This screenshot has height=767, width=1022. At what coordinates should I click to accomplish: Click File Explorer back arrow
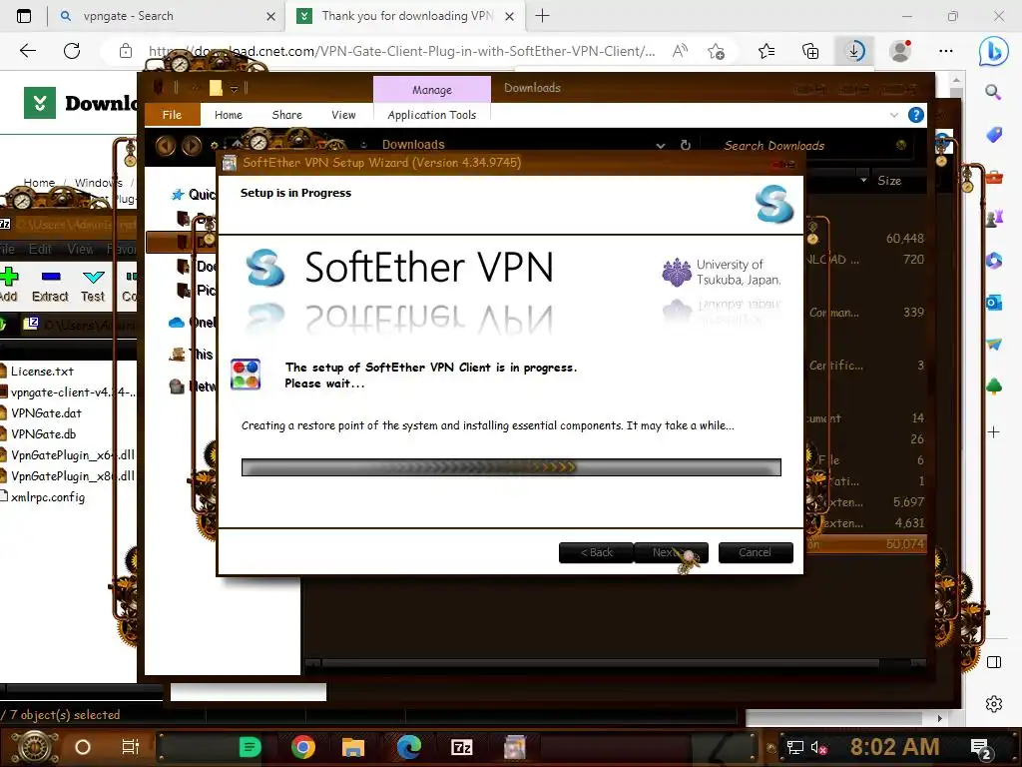click(x=166, y=145)
